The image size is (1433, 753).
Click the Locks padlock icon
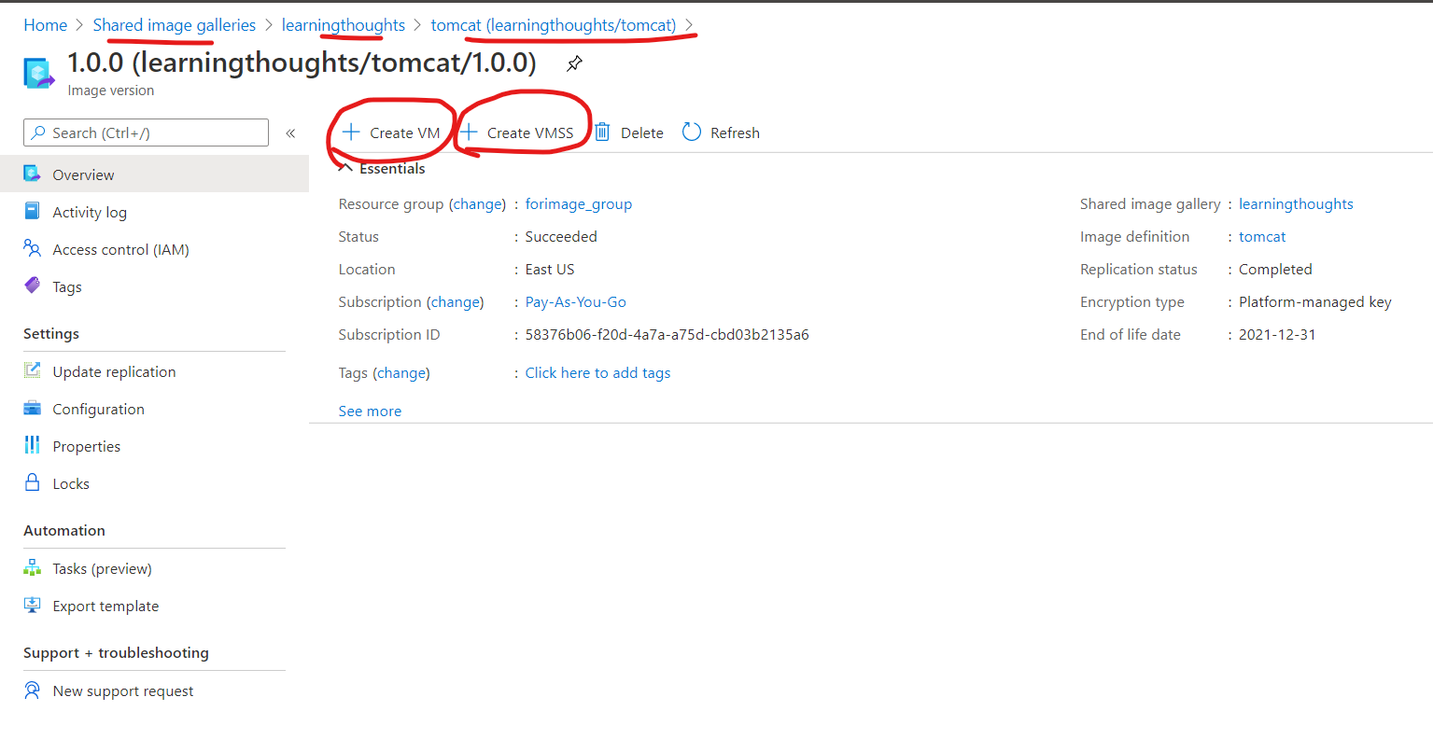pos(33,483)
